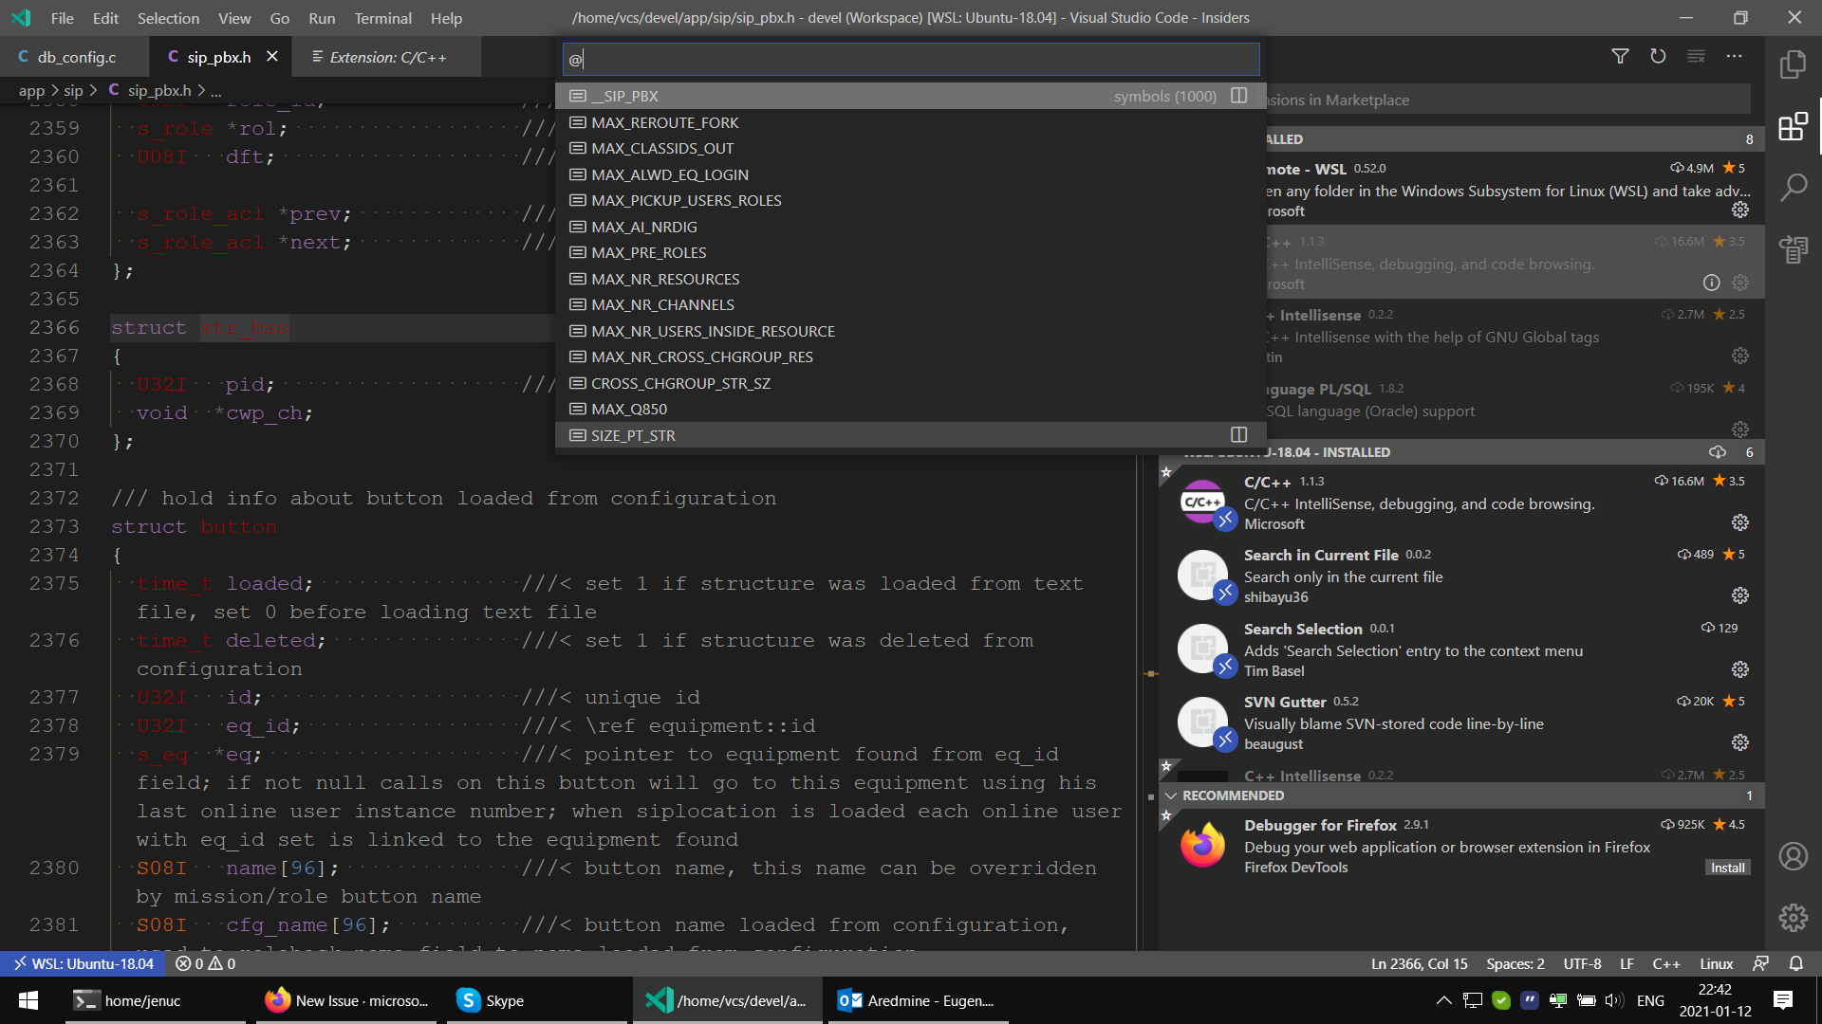Image resolution: width=1822 pixels, height=1024 pixels.
Task: Click the symbol search input field
Action: click(x=911, y=60)
